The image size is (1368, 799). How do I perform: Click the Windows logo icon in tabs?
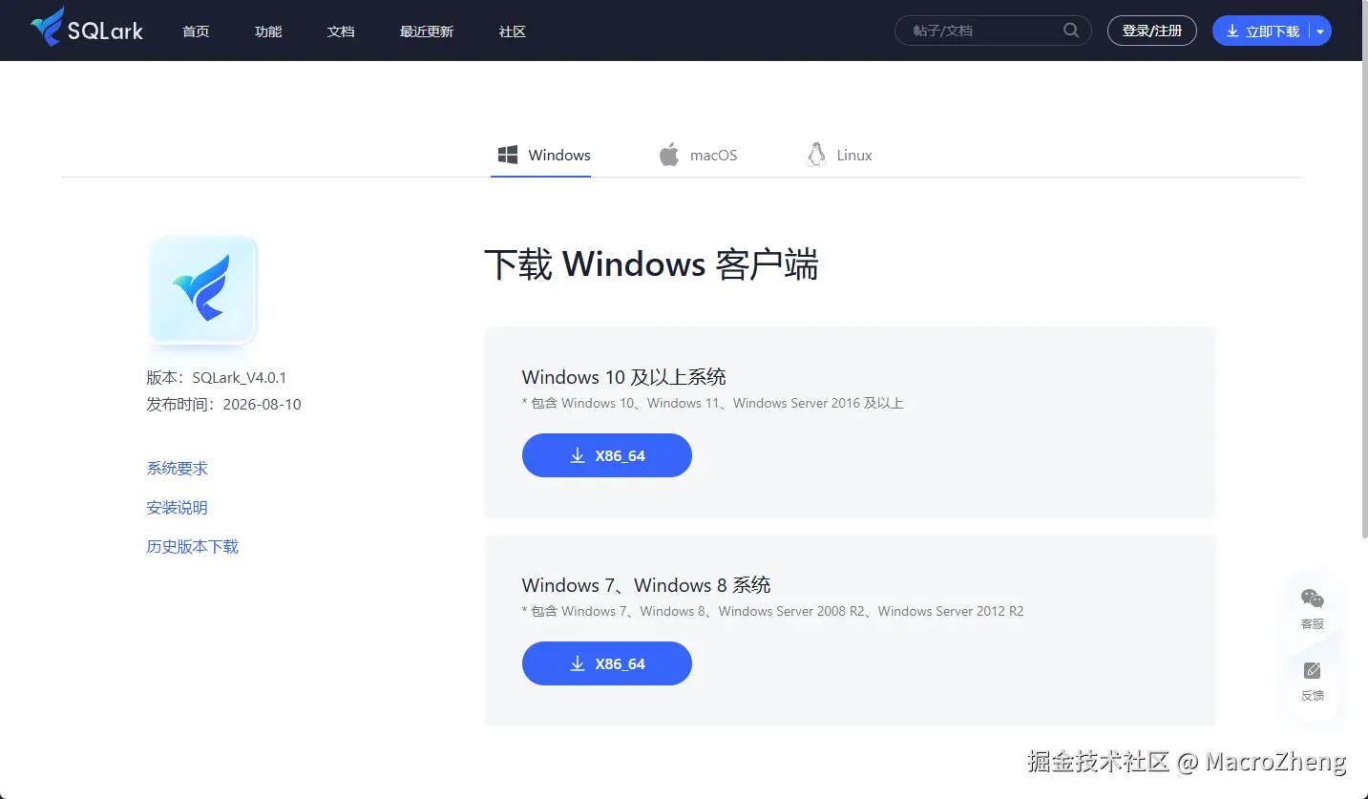pyautogui.click(x=508, y=155)
